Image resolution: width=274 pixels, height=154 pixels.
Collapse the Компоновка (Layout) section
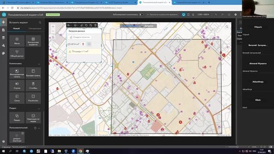(x=39, y=64)
